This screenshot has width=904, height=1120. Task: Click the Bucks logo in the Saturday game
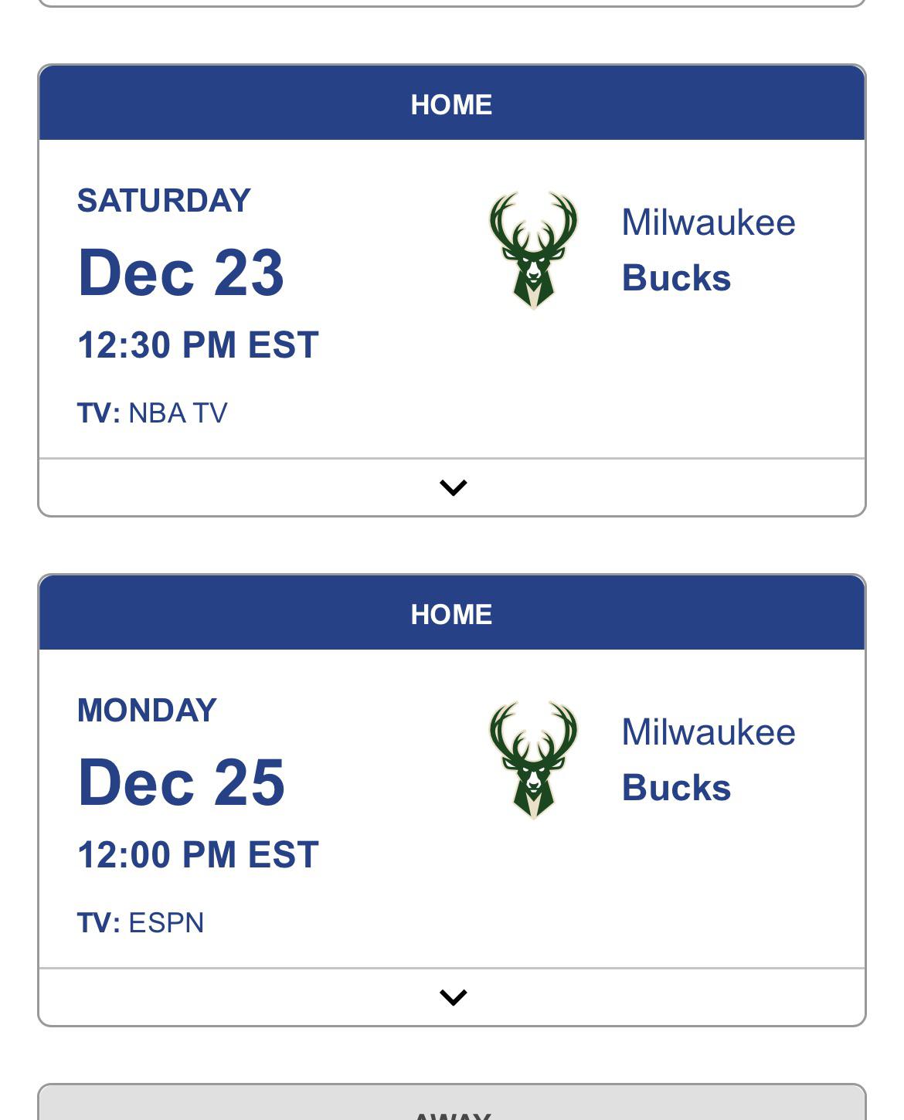coord(533,250)
